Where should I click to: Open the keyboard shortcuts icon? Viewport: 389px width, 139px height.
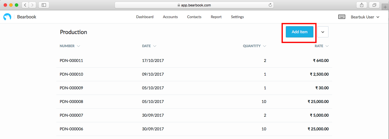click(x=342, y=17)
